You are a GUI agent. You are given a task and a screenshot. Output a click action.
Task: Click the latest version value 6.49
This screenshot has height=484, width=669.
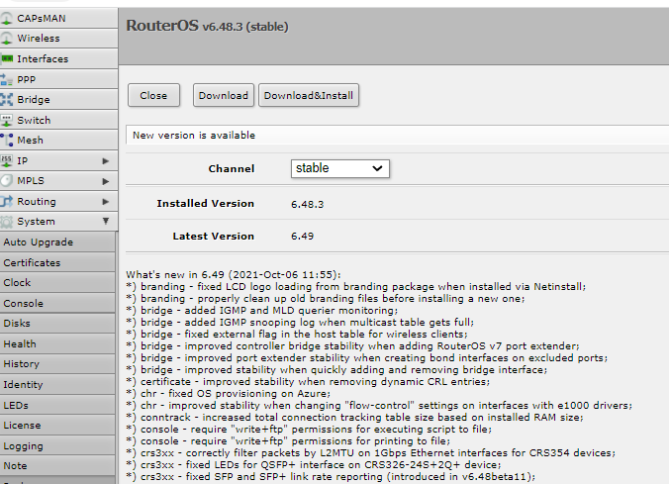coord(302,236)
